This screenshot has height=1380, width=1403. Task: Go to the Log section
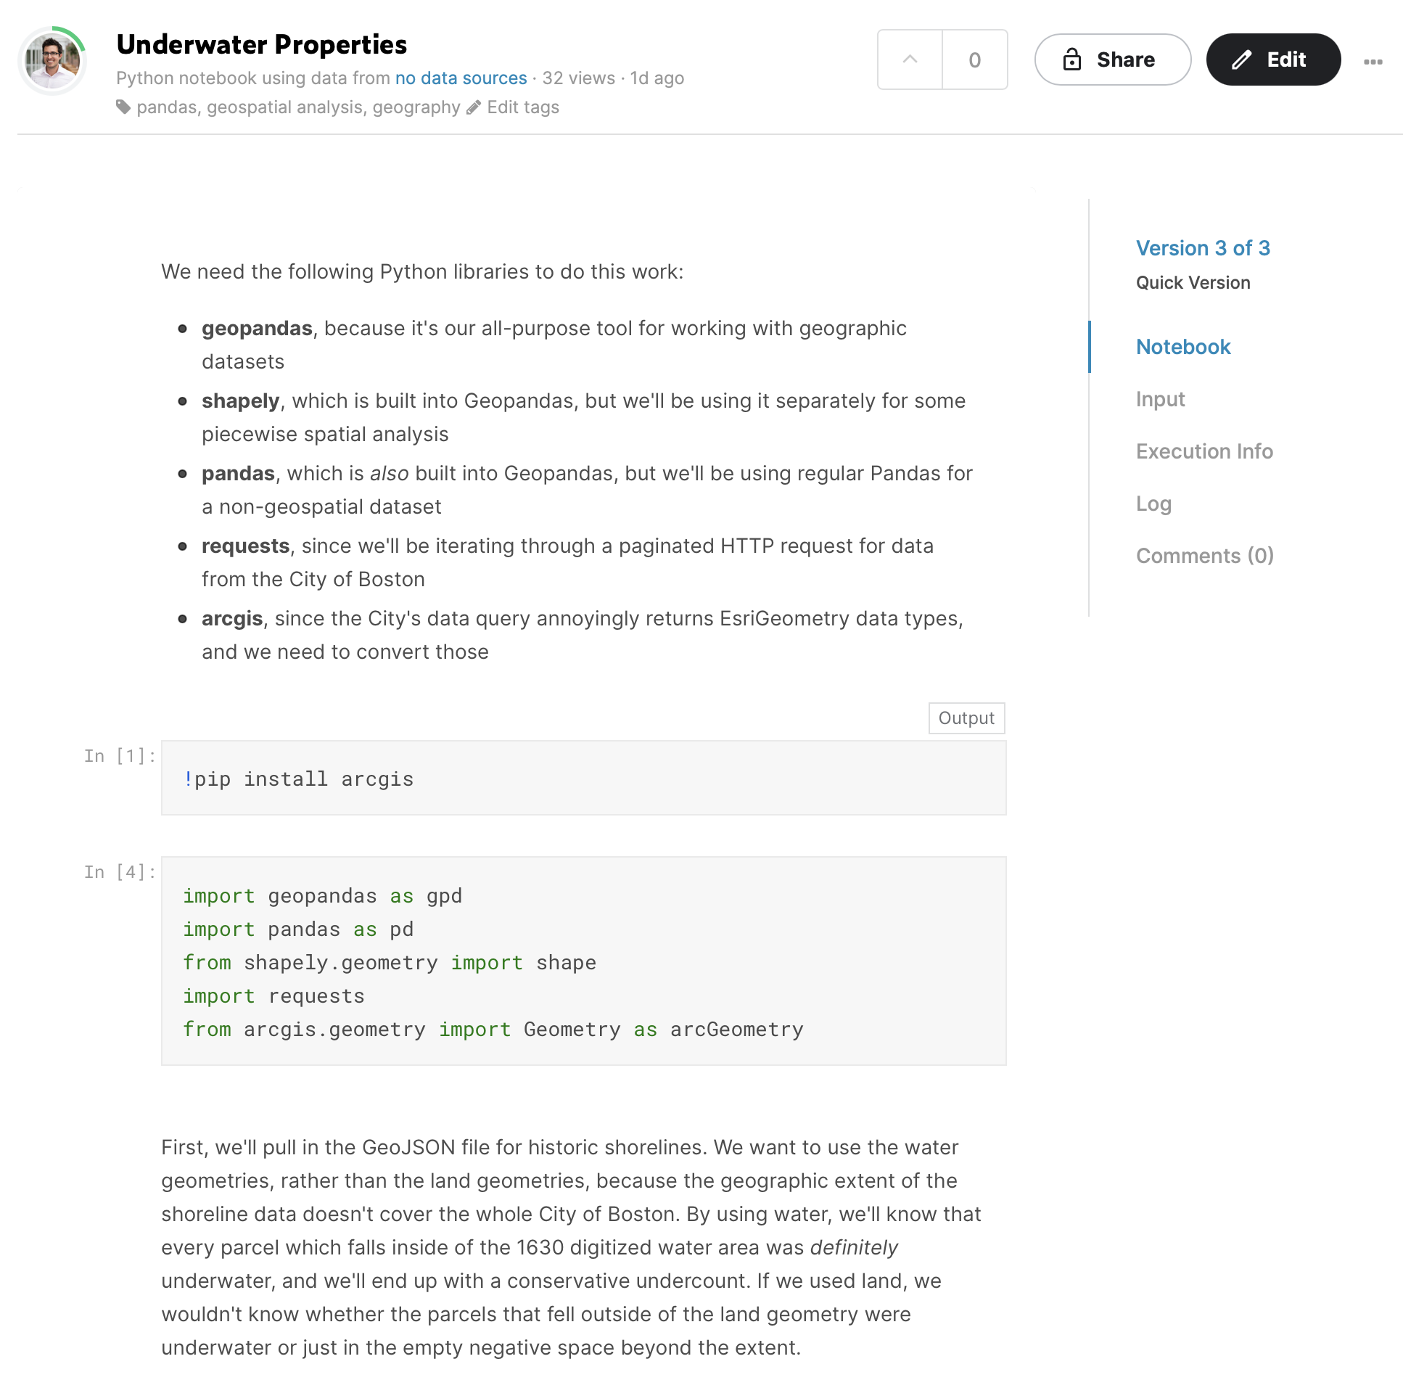[1153, 504]
